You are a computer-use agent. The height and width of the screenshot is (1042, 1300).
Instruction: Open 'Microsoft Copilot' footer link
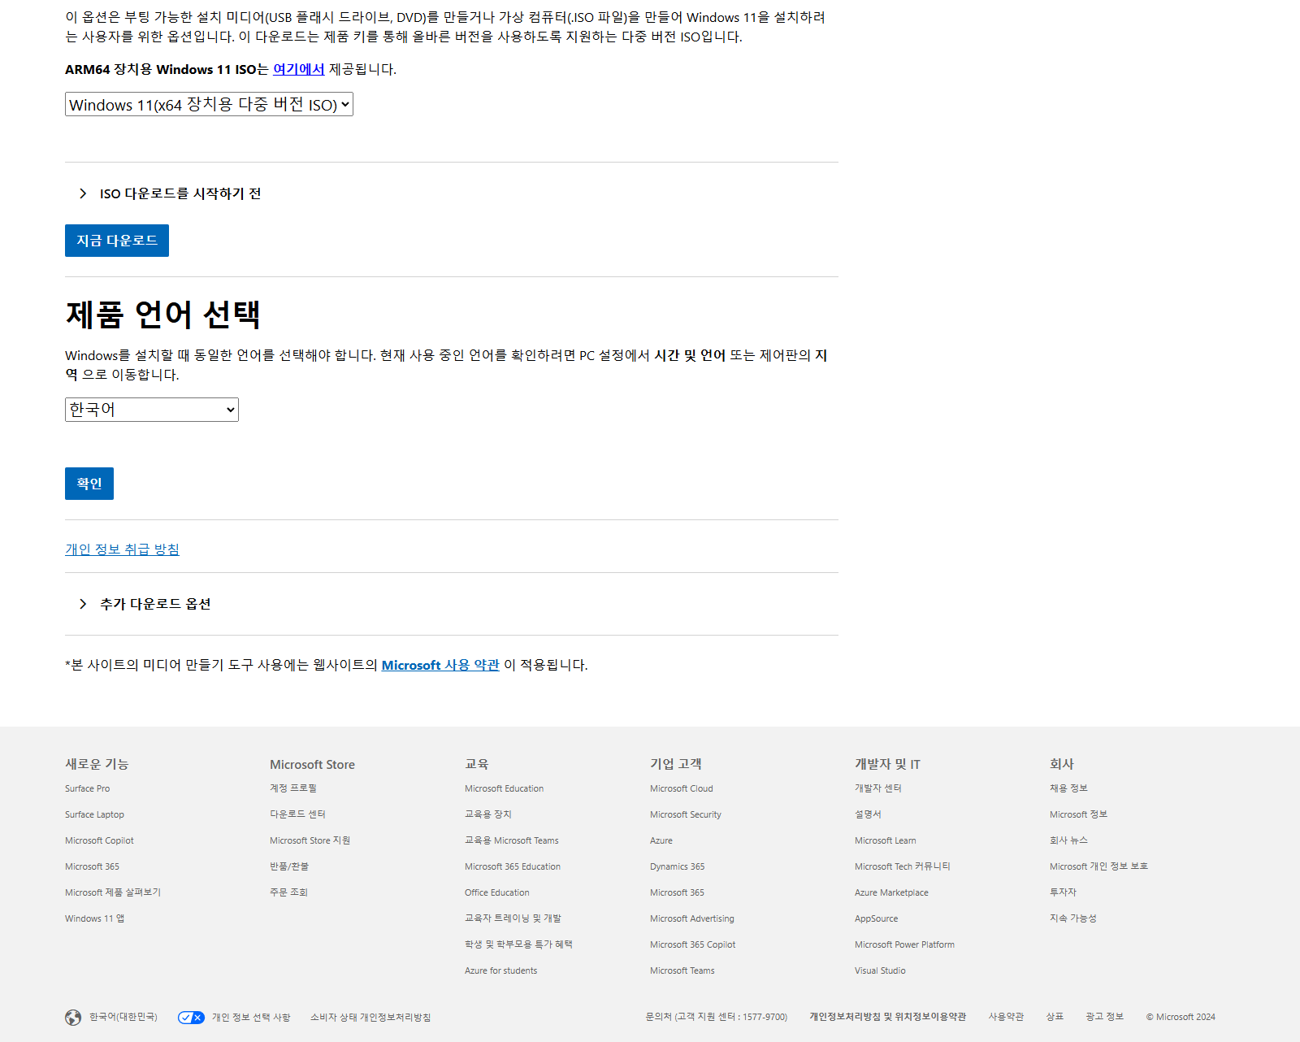coord(99,840)
